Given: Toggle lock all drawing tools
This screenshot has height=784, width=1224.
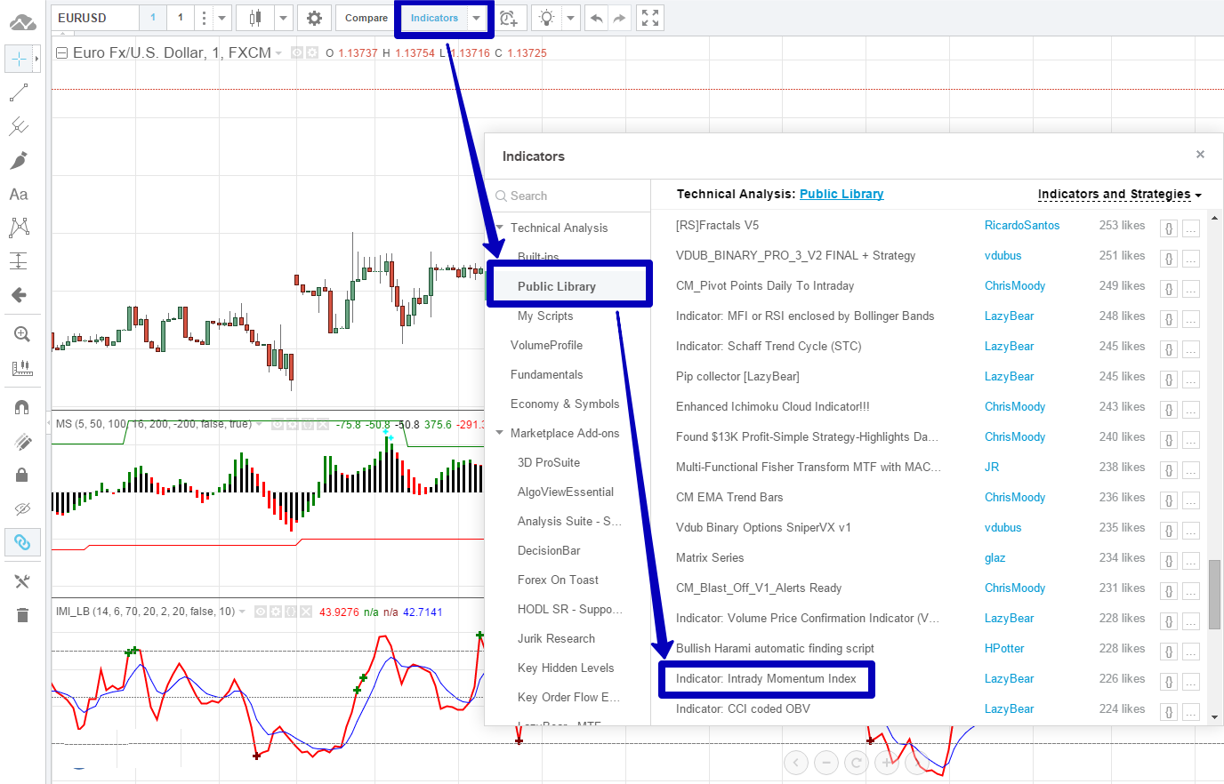Looking at the screenshot, I should [x=22, y=475].
